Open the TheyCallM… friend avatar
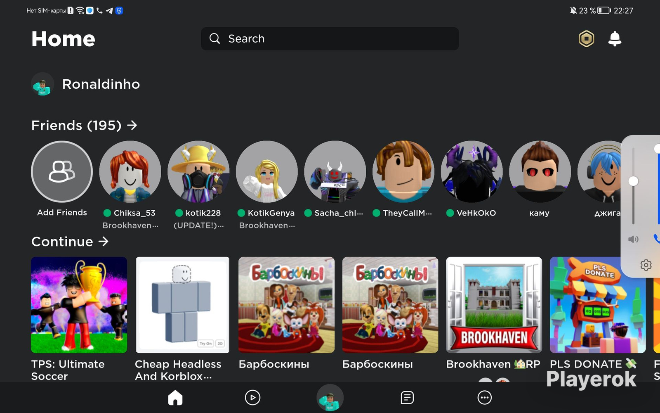 coord(403,172)
